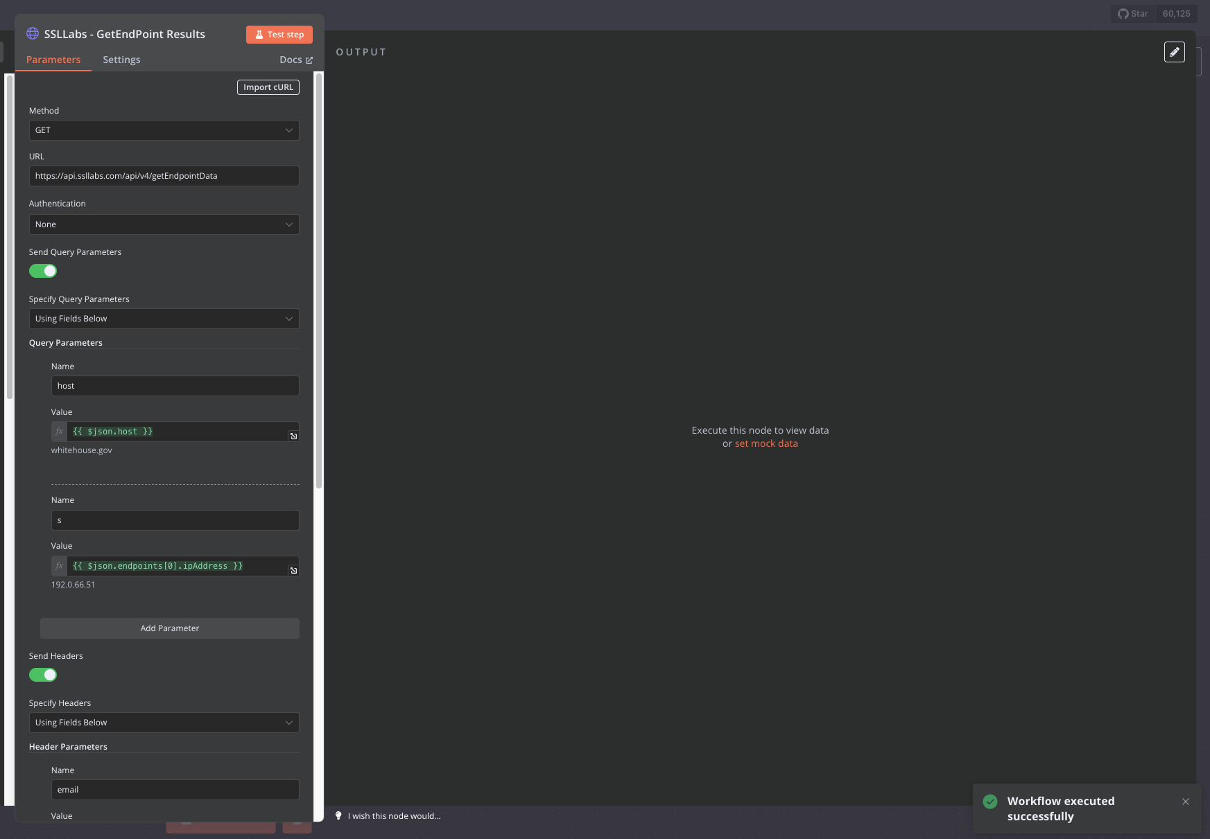Click the globe icon beside node title
Screen dimensions: 1210x839
coord(33,34)
